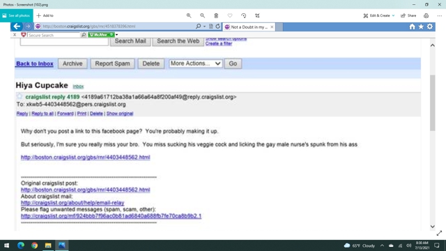Delete the photo with the trash icon
The width and height of the screenshot is (446, 251).
click(216, 15)
